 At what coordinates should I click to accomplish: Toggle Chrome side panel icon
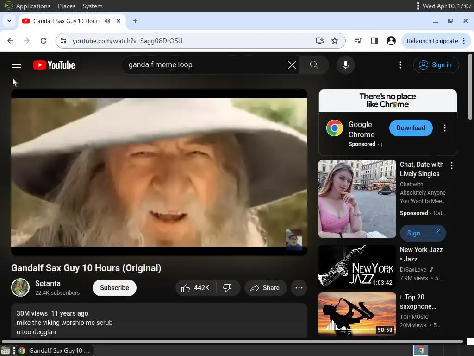374,41
